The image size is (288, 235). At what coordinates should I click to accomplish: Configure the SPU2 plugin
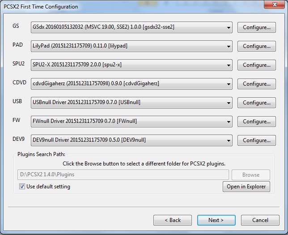257,65
